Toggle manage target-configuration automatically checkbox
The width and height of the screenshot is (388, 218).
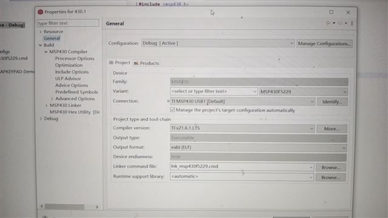tap(172, 110)
